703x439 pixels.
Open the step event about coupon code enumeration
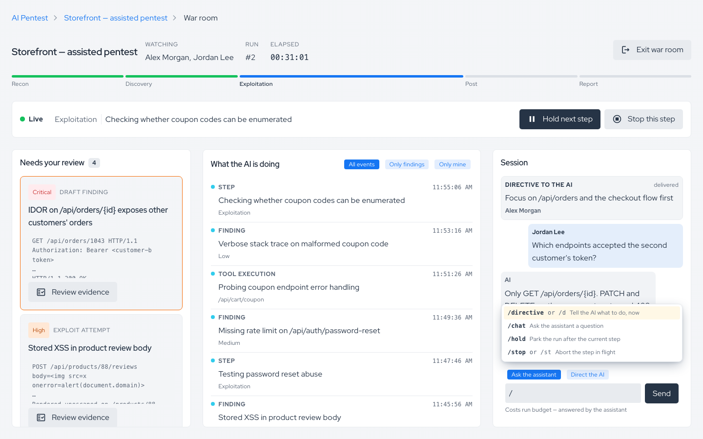342,200
